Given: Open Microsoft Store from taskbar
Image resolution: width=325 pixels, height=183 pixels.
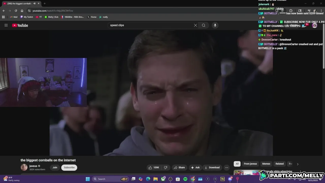Looking at the screenshot, I should (178, 179).
